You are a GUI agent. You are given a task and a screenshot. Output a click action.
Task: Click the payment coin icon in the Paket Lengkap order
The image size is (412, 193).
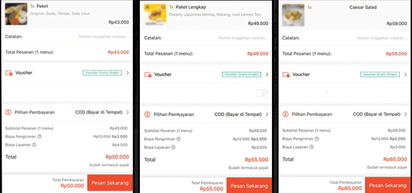pos(147,114)
